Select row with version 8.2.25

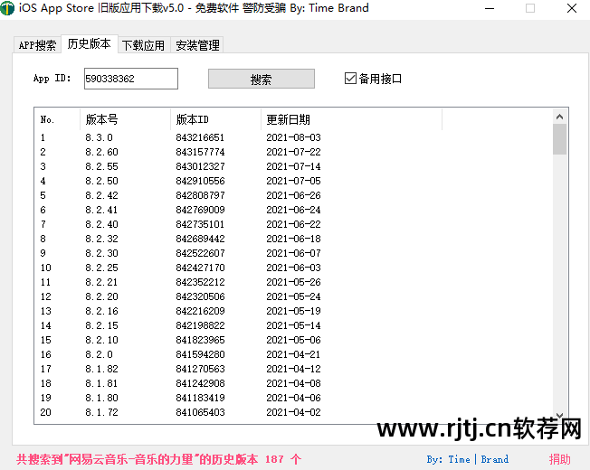(x=293, y=268)
